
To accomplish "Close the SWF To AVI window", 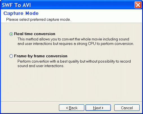I will [138, 5].
